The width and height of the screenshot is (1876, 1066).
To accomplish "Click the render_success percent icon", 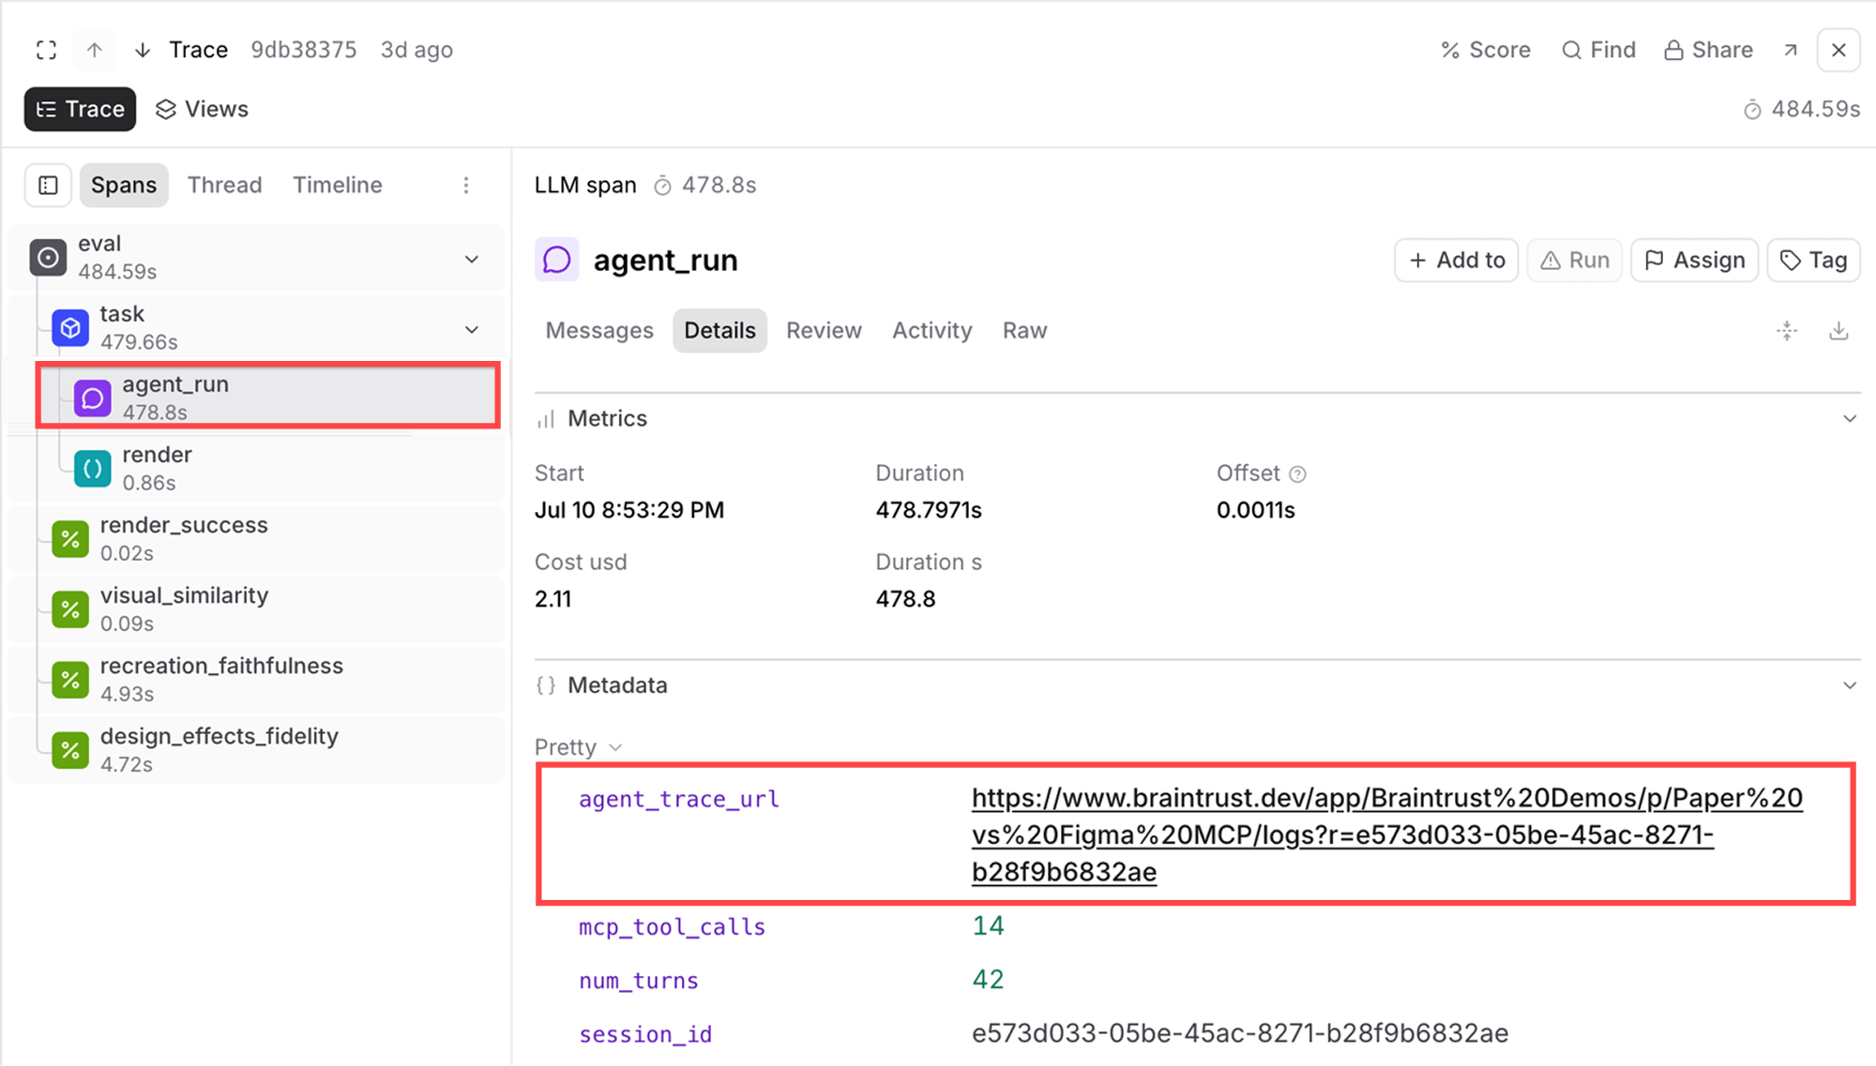I will coord(70,539).
